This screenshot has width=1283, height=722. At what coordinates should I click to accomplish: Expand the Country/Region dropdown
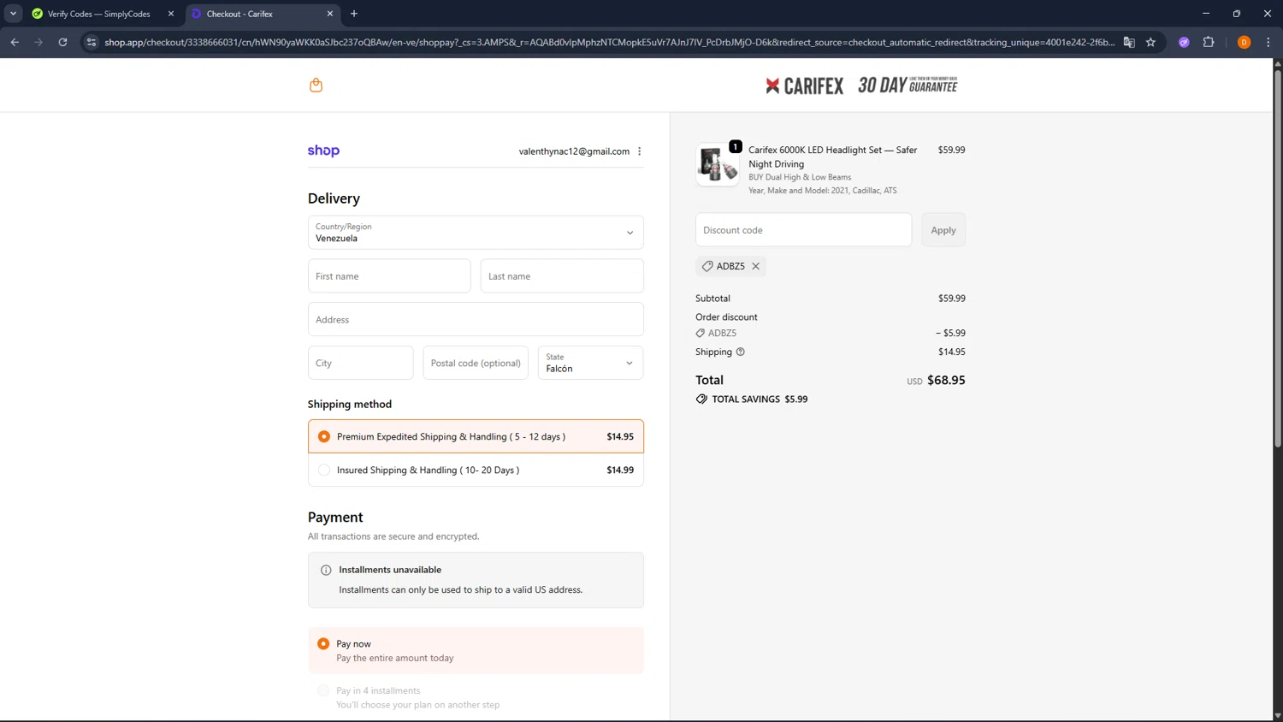pos(476,233)
